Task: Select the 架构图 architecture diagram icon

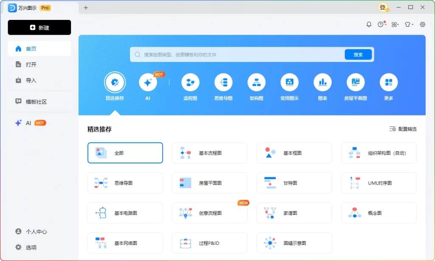Action: (256, 82)
